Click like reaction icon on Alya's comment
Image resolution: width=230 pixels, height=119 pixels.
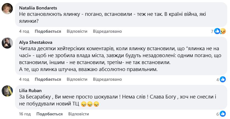pos(223,80)
